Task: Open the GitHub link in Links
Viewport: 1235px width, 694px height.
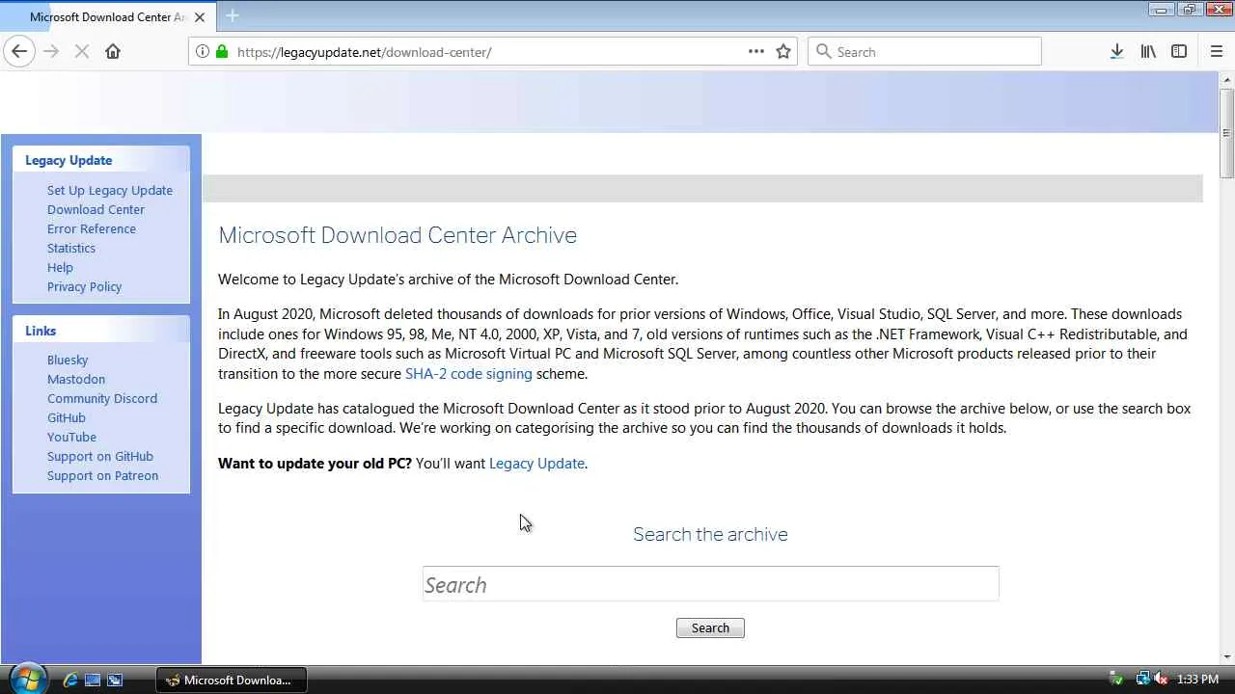Action: [67, 417]
